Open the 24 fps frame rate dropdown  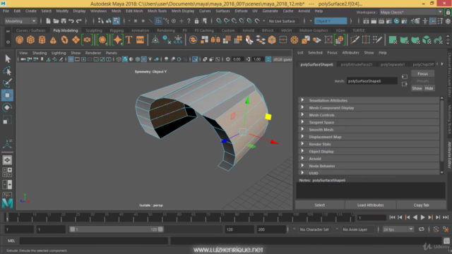point(398,229)
